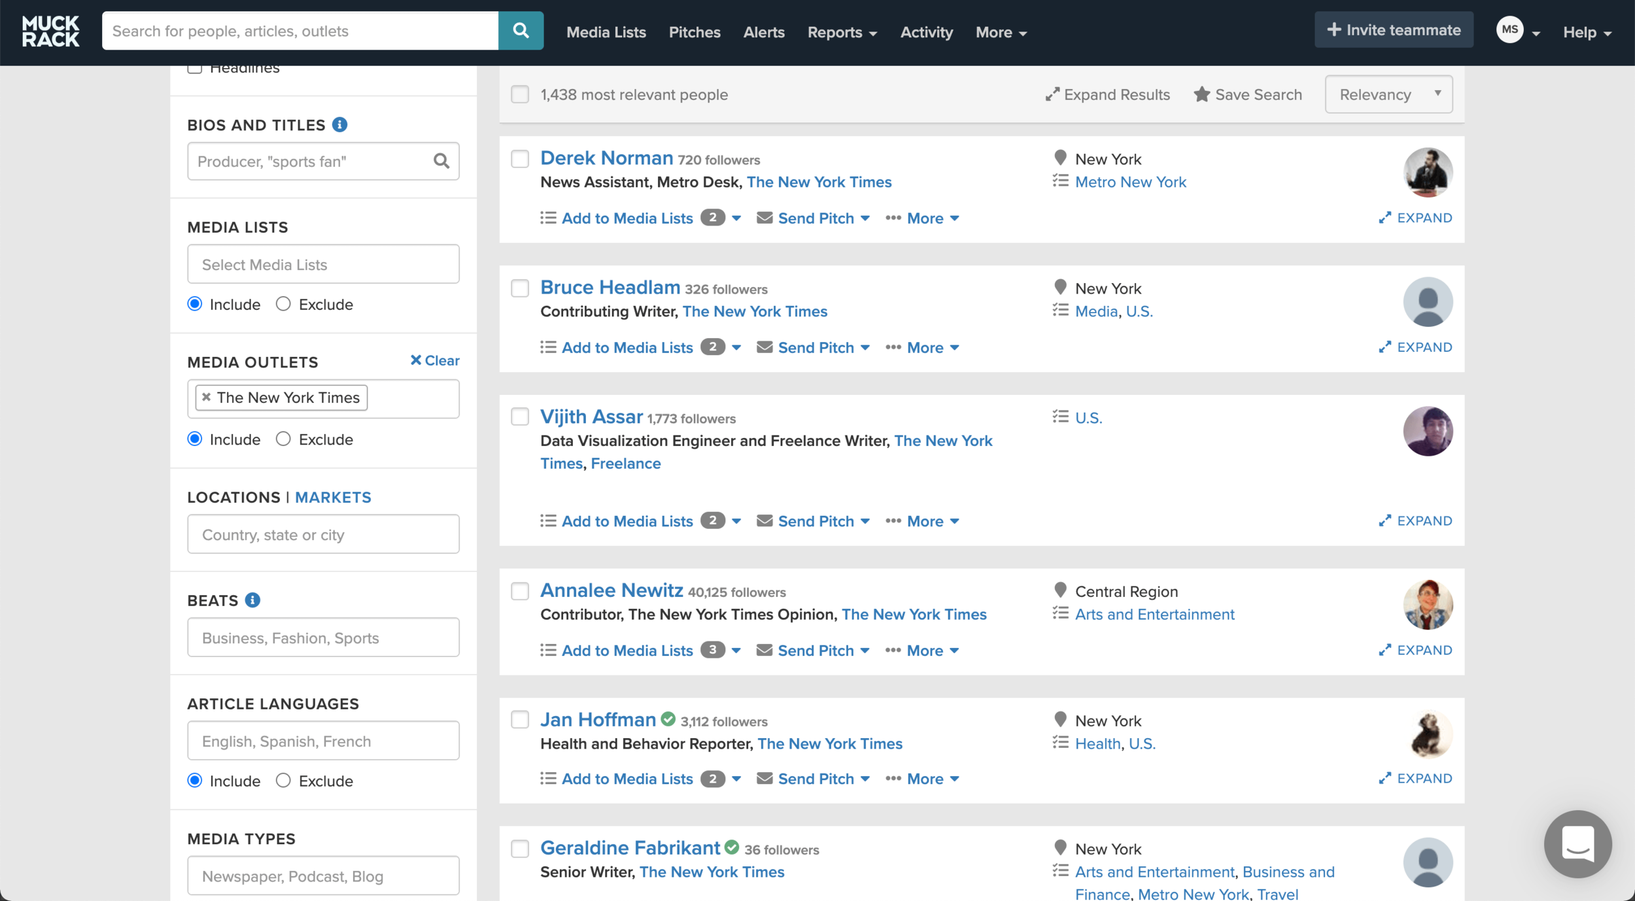Open Jan Hoffman's profile link
The width and height of the screenshot is (1635, 901).
[598, 720]
